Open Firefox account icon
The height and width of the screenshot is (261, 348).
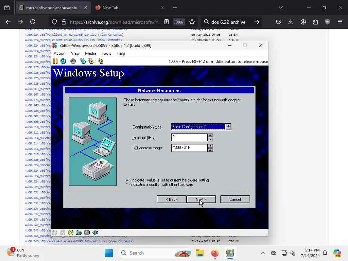click(303, 22)
